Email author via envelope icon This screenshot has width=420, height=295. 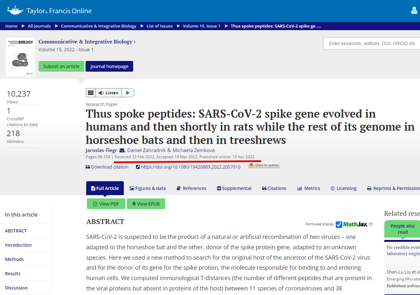click(x=122, y=150)
